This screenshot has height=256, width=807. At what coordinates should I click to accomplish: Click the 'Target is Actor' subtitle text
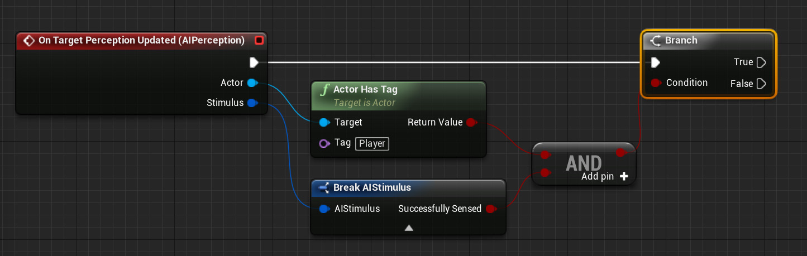[x=364, y=103]
